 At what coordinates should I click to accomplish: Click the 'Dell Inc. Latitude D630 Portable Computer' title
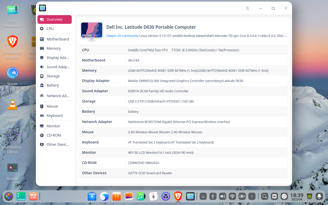pos(151,27)
